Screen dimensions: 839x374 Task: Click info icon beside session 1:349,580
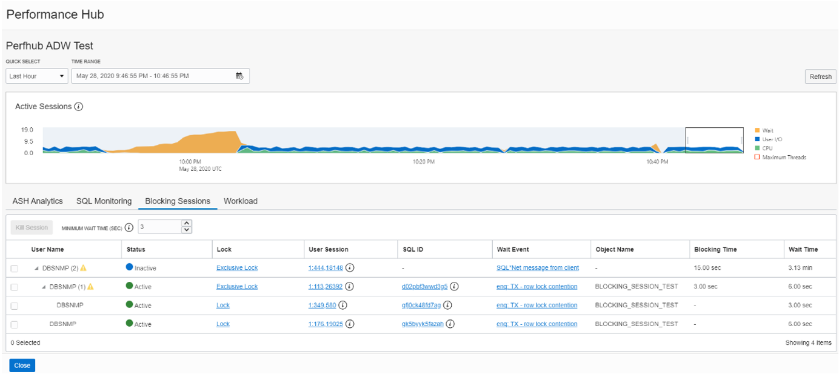point(343,305)
